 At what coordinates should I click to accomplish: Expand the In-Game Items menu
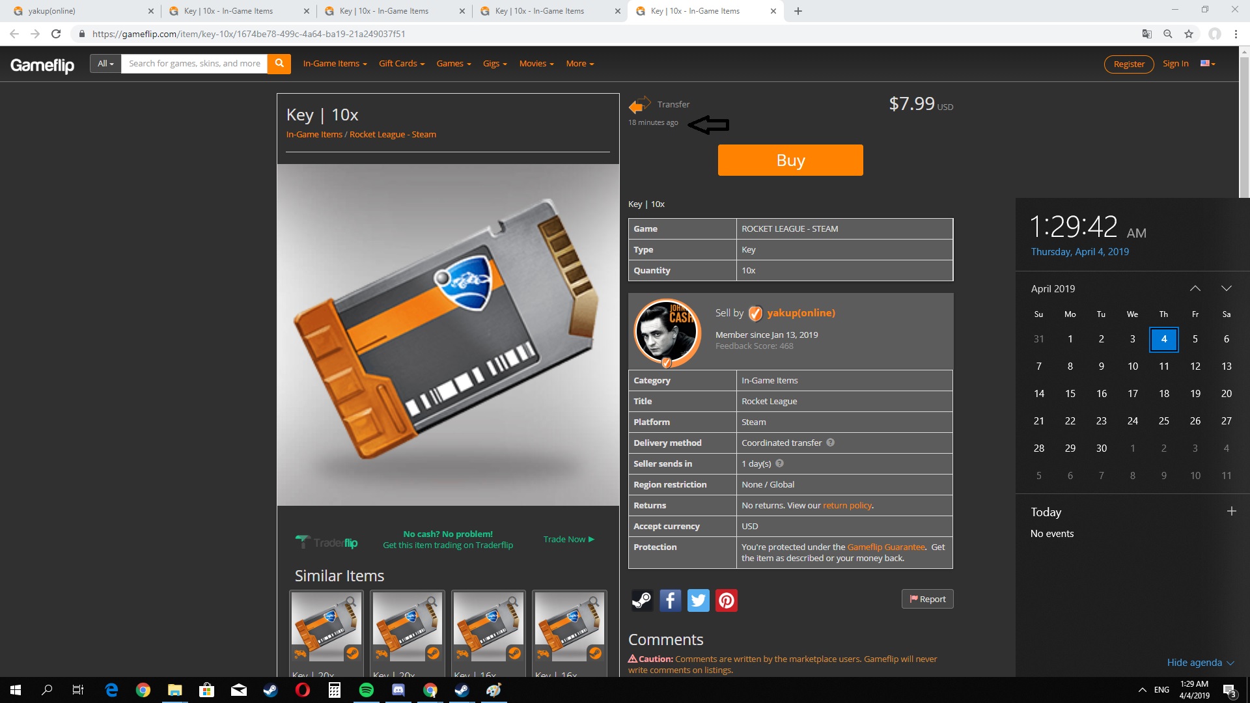click(x=335, y=63)
